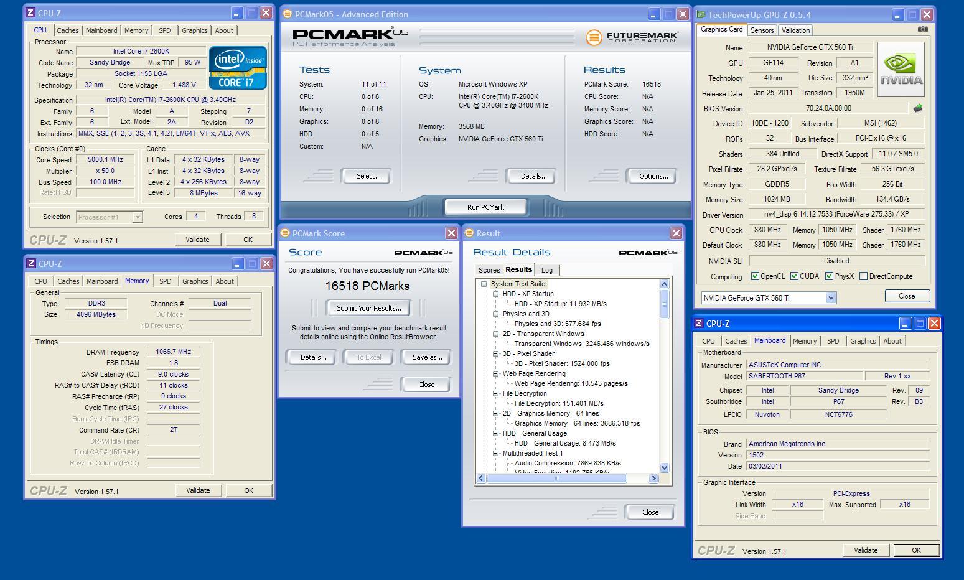
Task: Toggle the PhysX checkbox in GPU-Z
Action: click(829, 276)
